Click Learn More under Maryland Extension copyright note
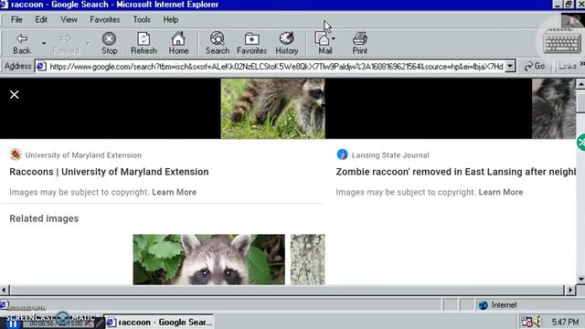The width and height of the screenshot is (585, 329). 175,192
